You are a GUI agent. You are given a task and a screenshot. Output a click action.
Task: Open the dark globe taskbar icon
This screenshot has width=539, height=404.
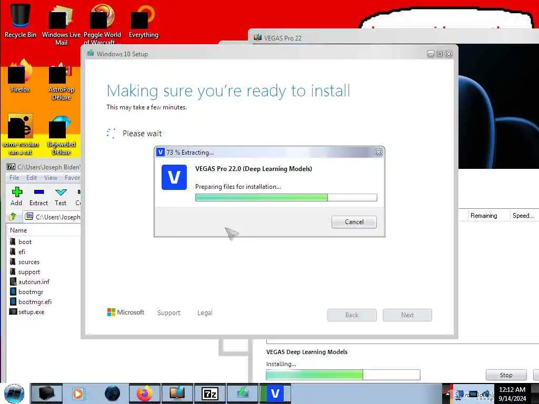click(x=112, y=393)
